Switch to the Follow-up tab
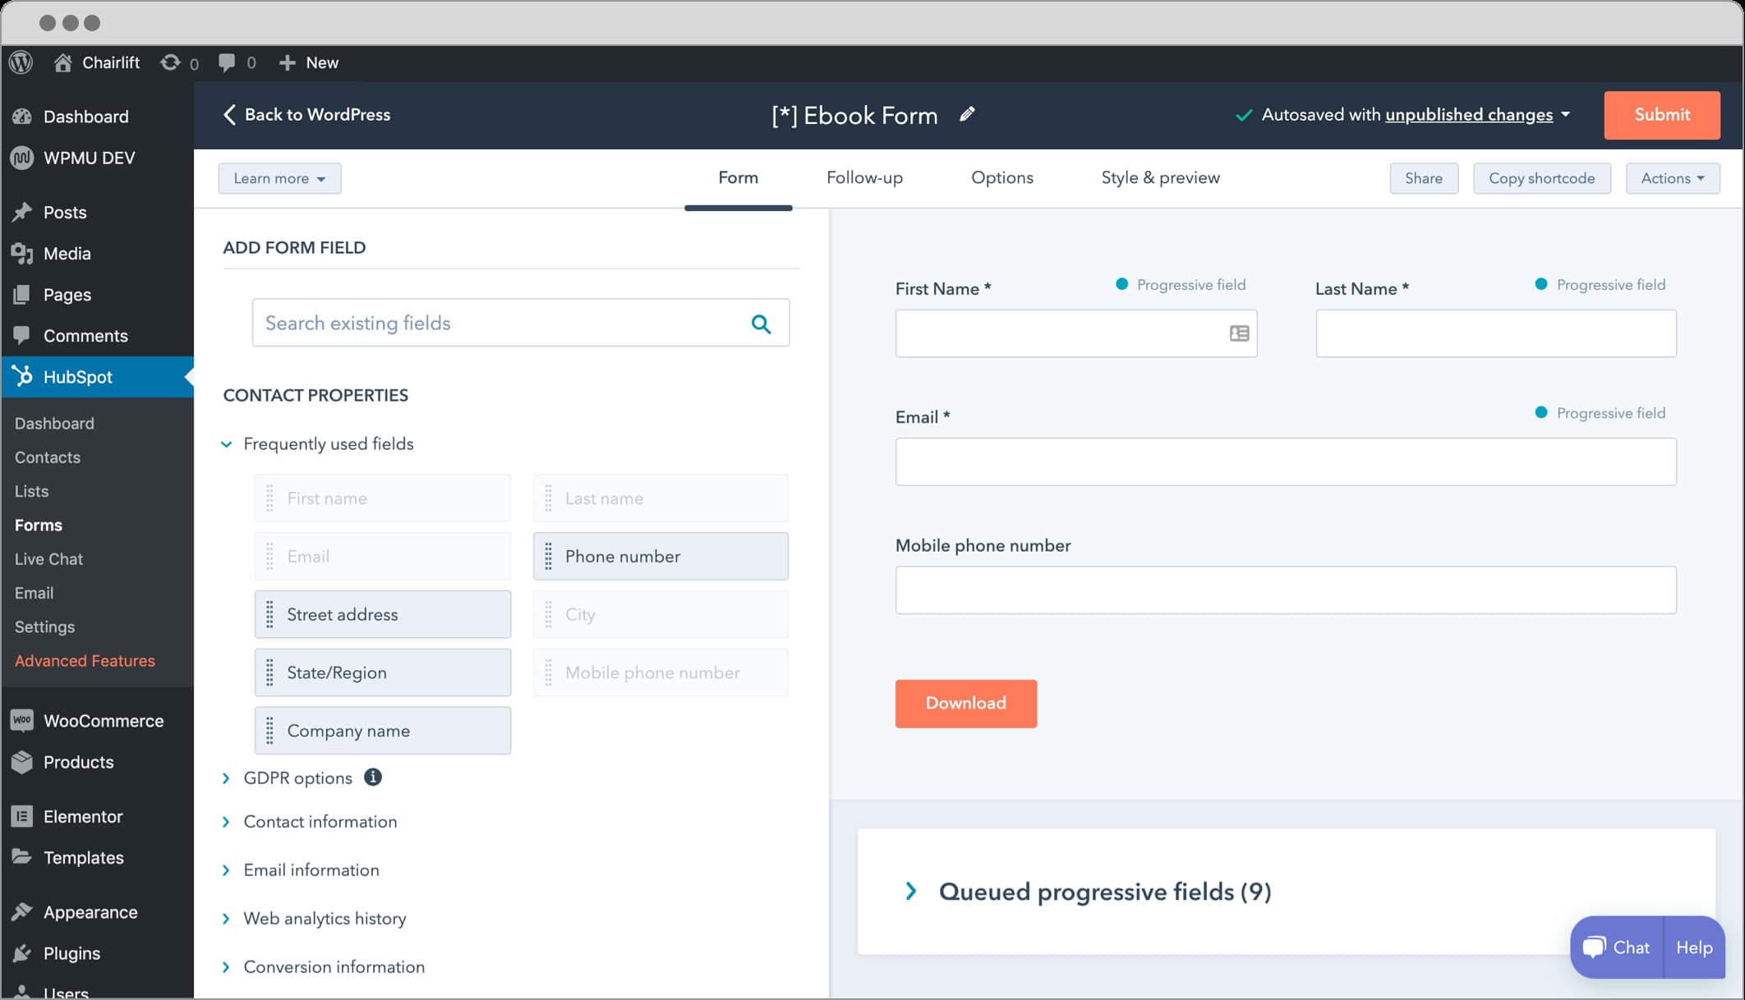1745x1000 pixels. [x=865, y=177]
